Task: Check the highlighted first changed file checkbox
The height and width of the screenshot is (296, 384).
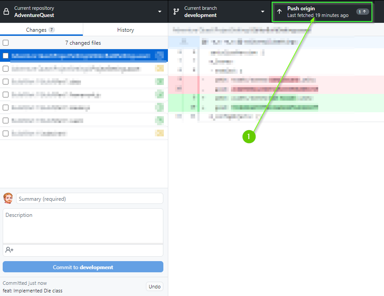Action: pos(6,56)
